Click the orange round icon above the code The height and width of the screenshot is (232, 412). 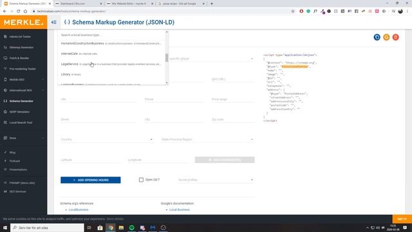click(x=386, y=37)
